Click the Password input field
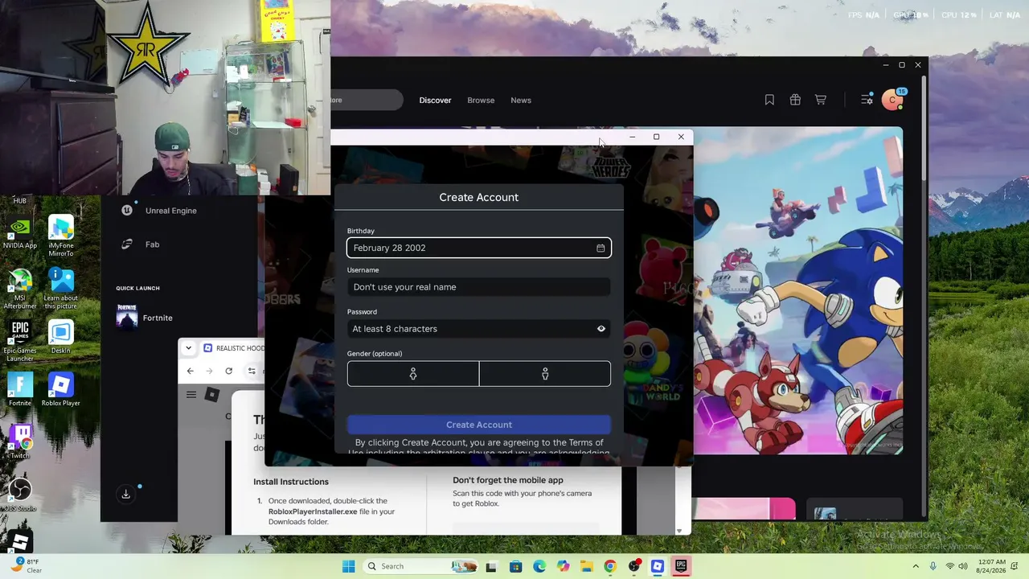 pyautogui.click(x=479, y=329)
